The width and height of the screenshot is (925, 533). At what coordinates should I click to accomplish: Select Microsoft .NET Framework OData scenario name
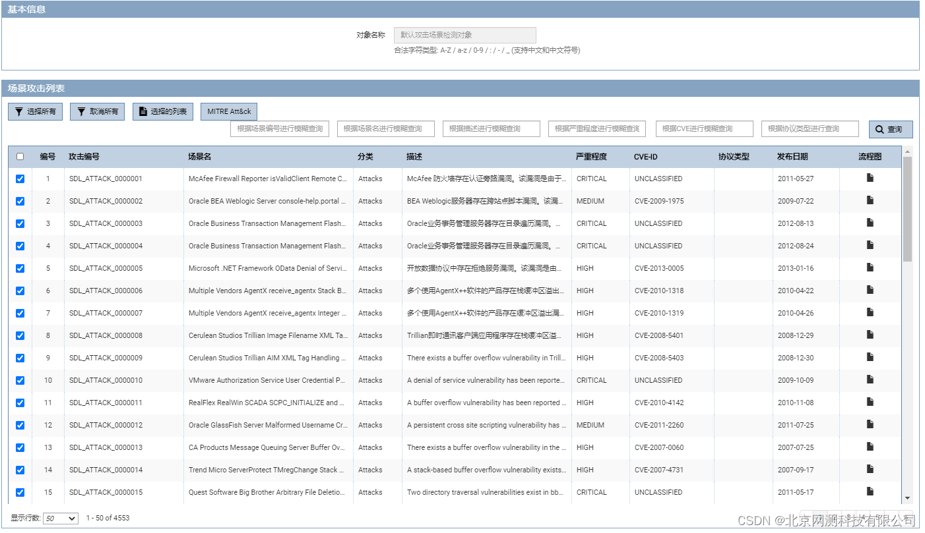(x=267, y=268)
